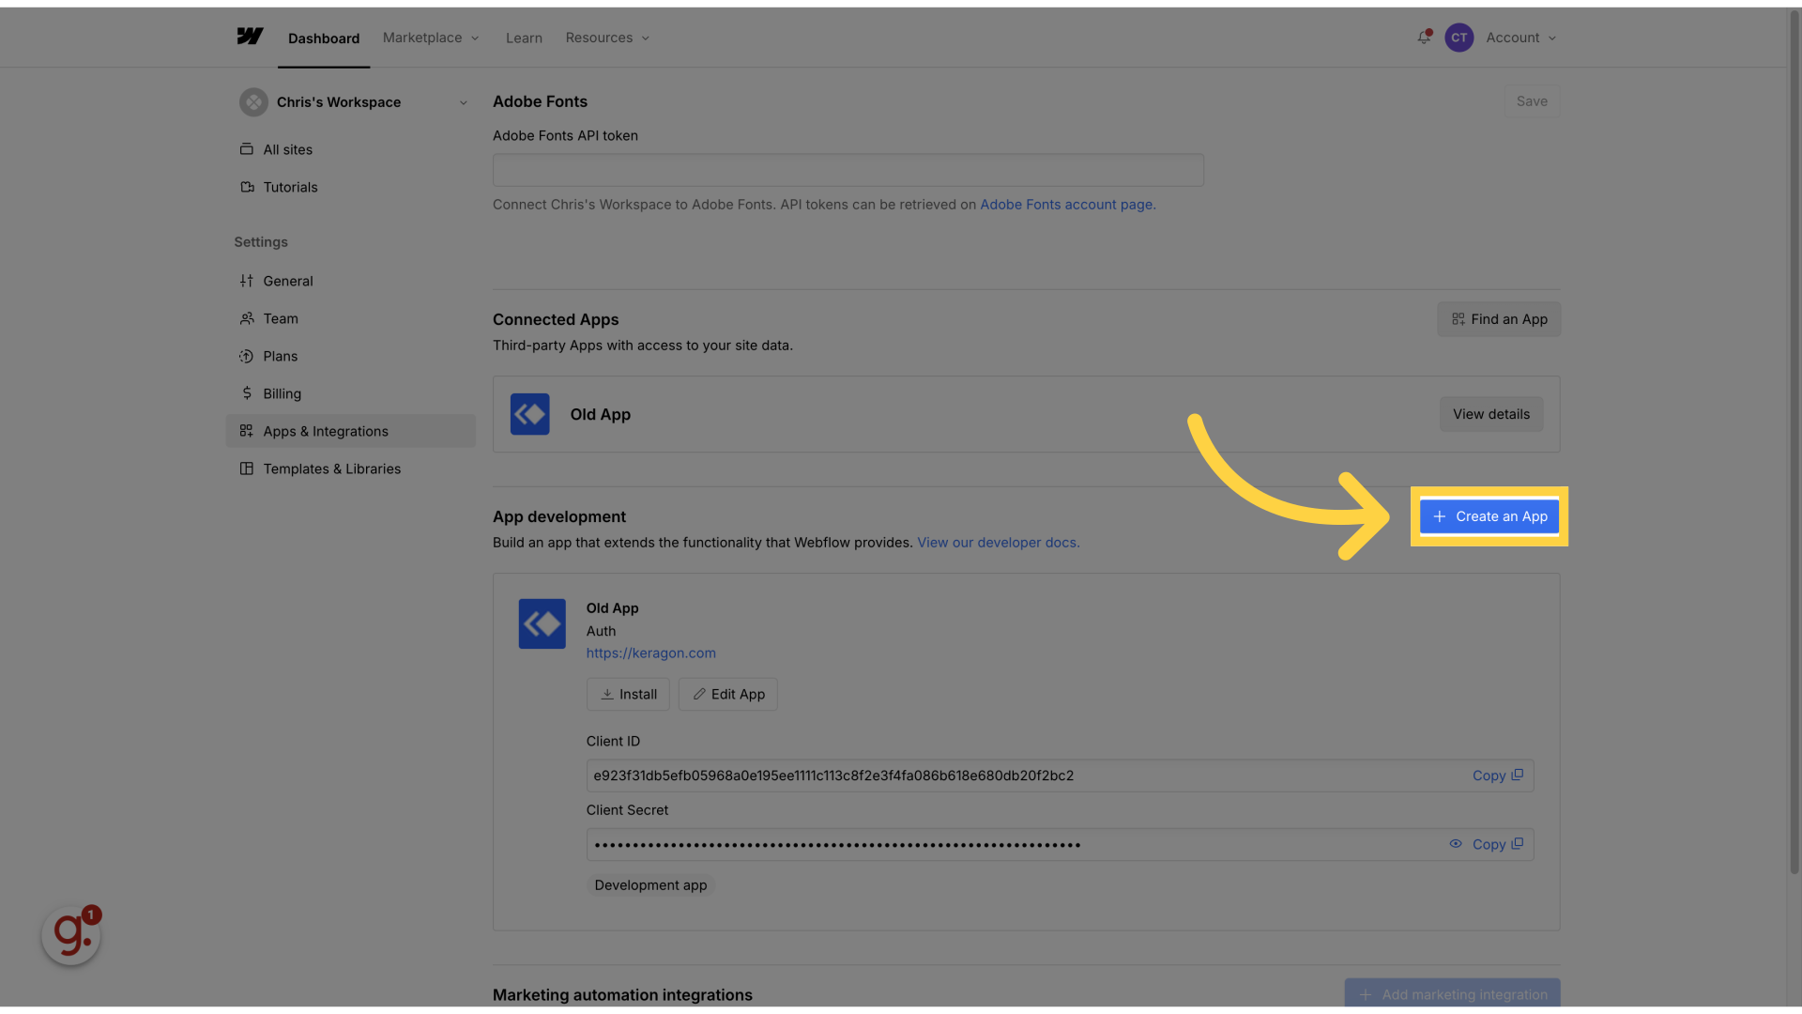Click the Marketing automation integrations heading
Screen dimensions: 1802x1014
click(622, 994)
